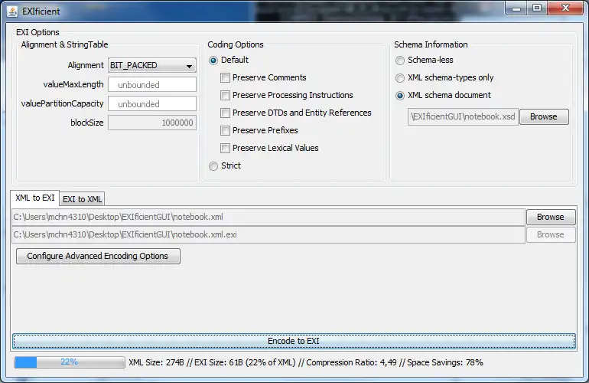The image size is (589, 383).
Task: Toggle Preserve Lexical Values checkbox
Action: click(225, 149)
